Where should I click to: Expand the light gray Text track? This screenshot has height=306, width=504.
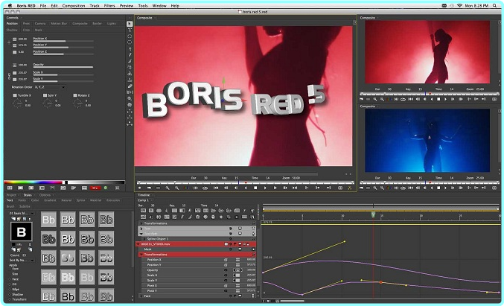(141, 229)
